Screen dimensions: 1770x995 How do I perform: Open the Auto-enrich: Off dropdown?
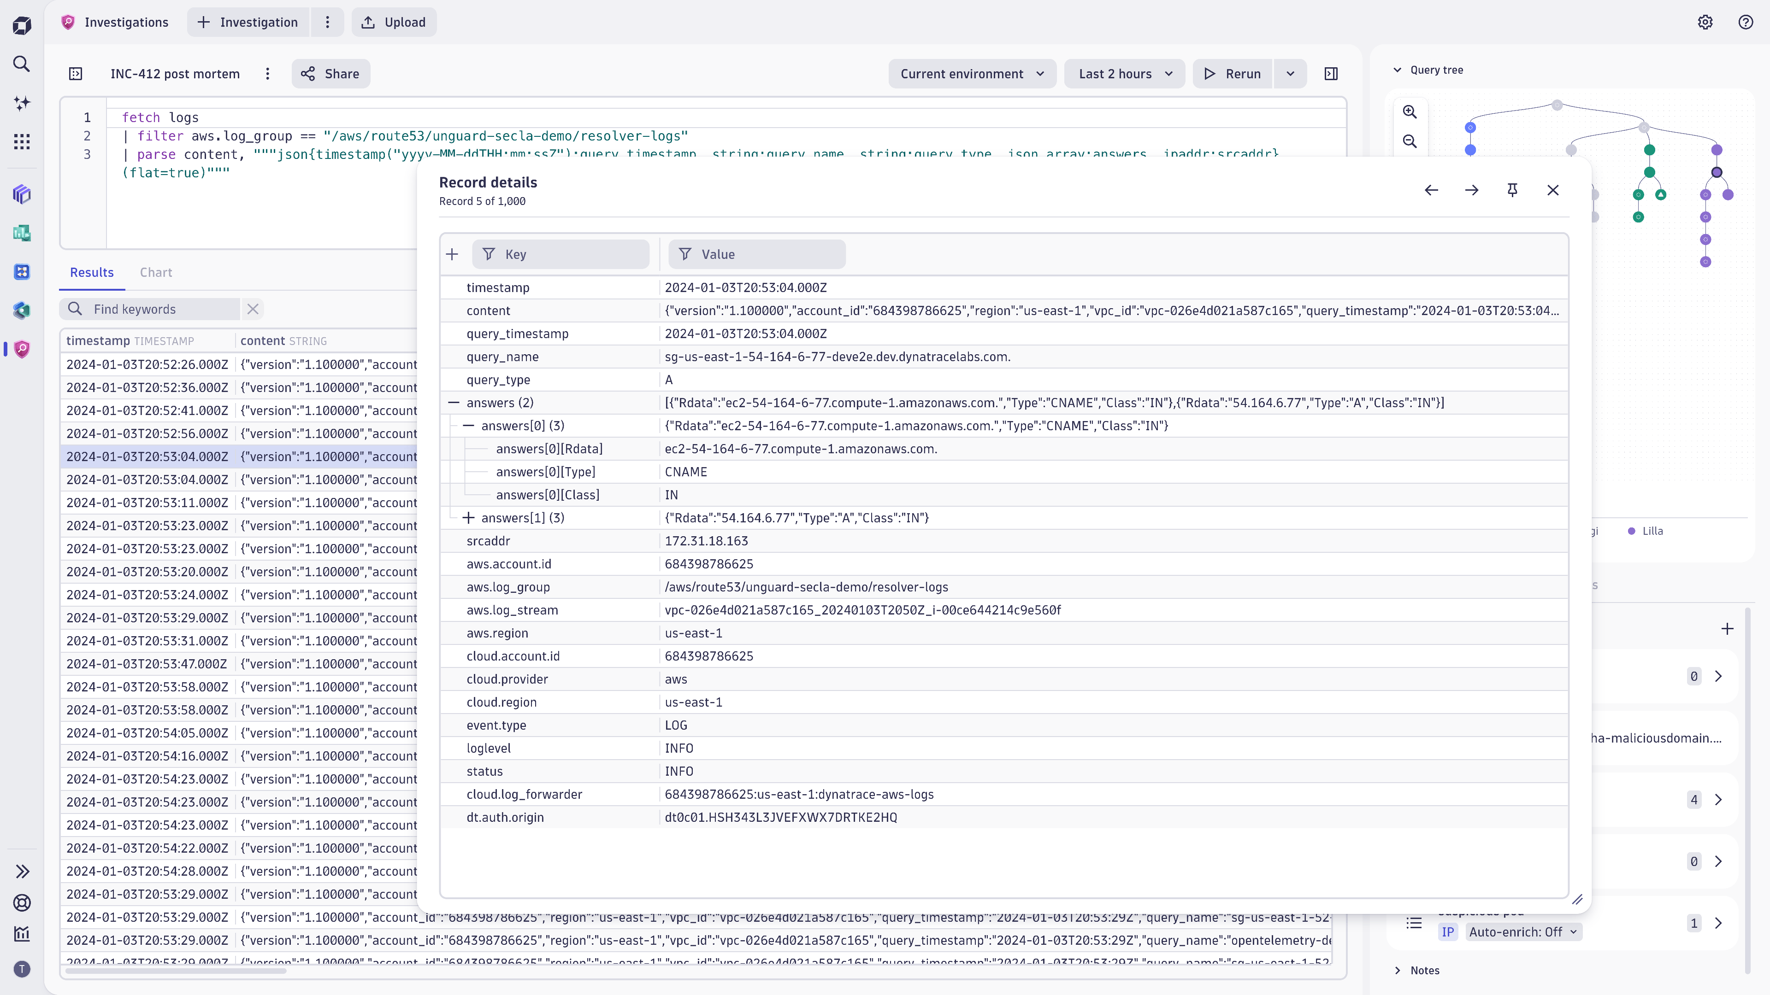[x=1522, y=932]
